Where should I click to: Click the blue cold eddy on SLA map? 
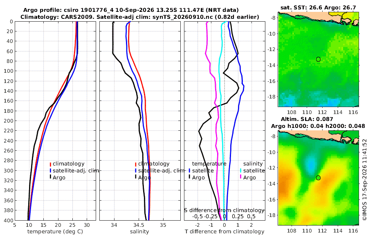tap(310, 164)
